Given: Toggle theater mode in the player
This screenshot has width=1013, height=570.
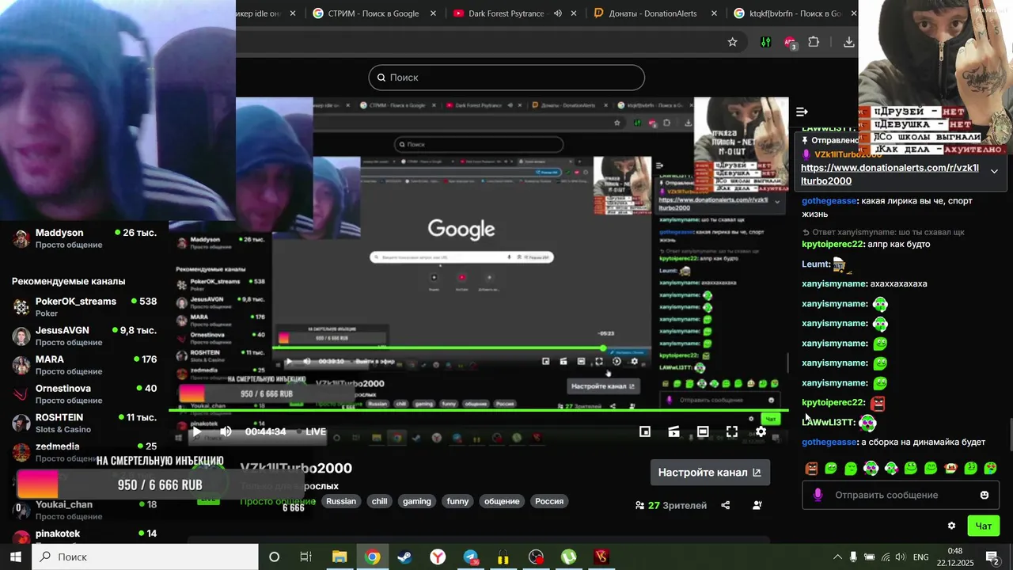Looking at the screenshot, I should pyautogui.click(x=703, y=431).
